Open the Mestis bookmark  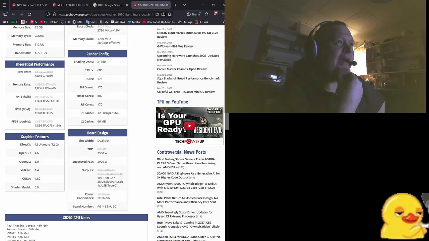click(x=134, y=22)
